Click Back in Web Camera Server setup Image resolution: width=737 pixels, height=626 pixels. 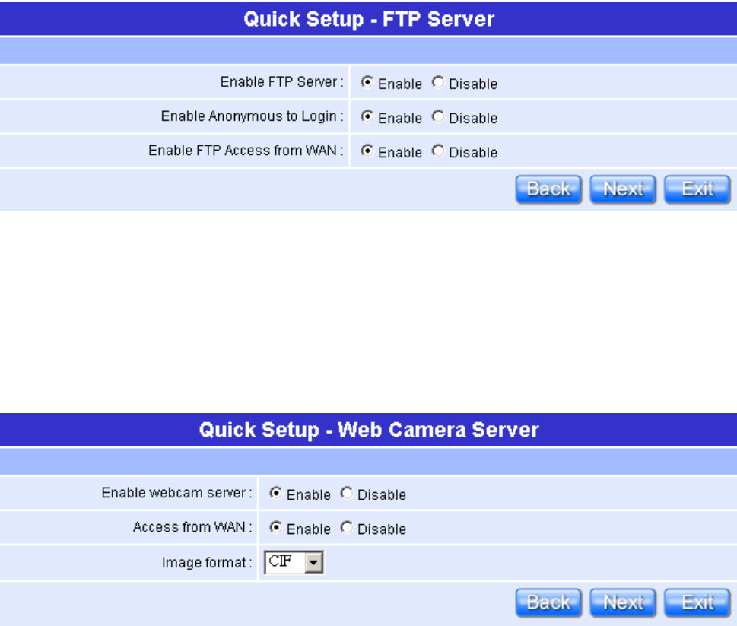click(548, 602)
